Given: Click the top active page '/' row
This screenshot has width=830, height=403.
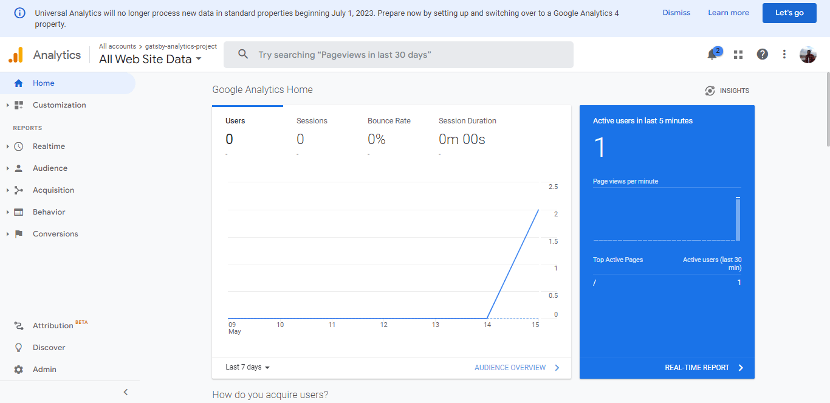Looking at the screenshot, I should [667, 283].
